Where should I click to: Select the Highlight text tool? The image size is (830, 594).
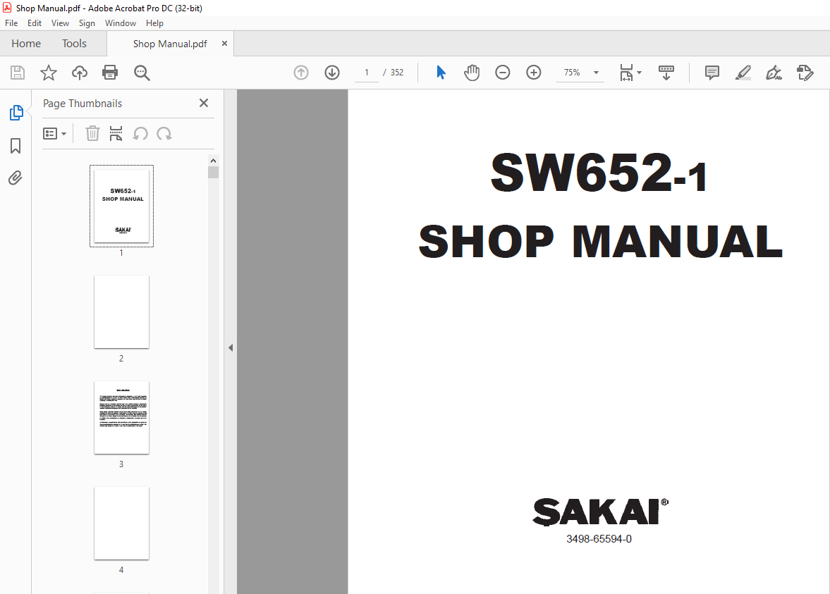pos(743,73)
